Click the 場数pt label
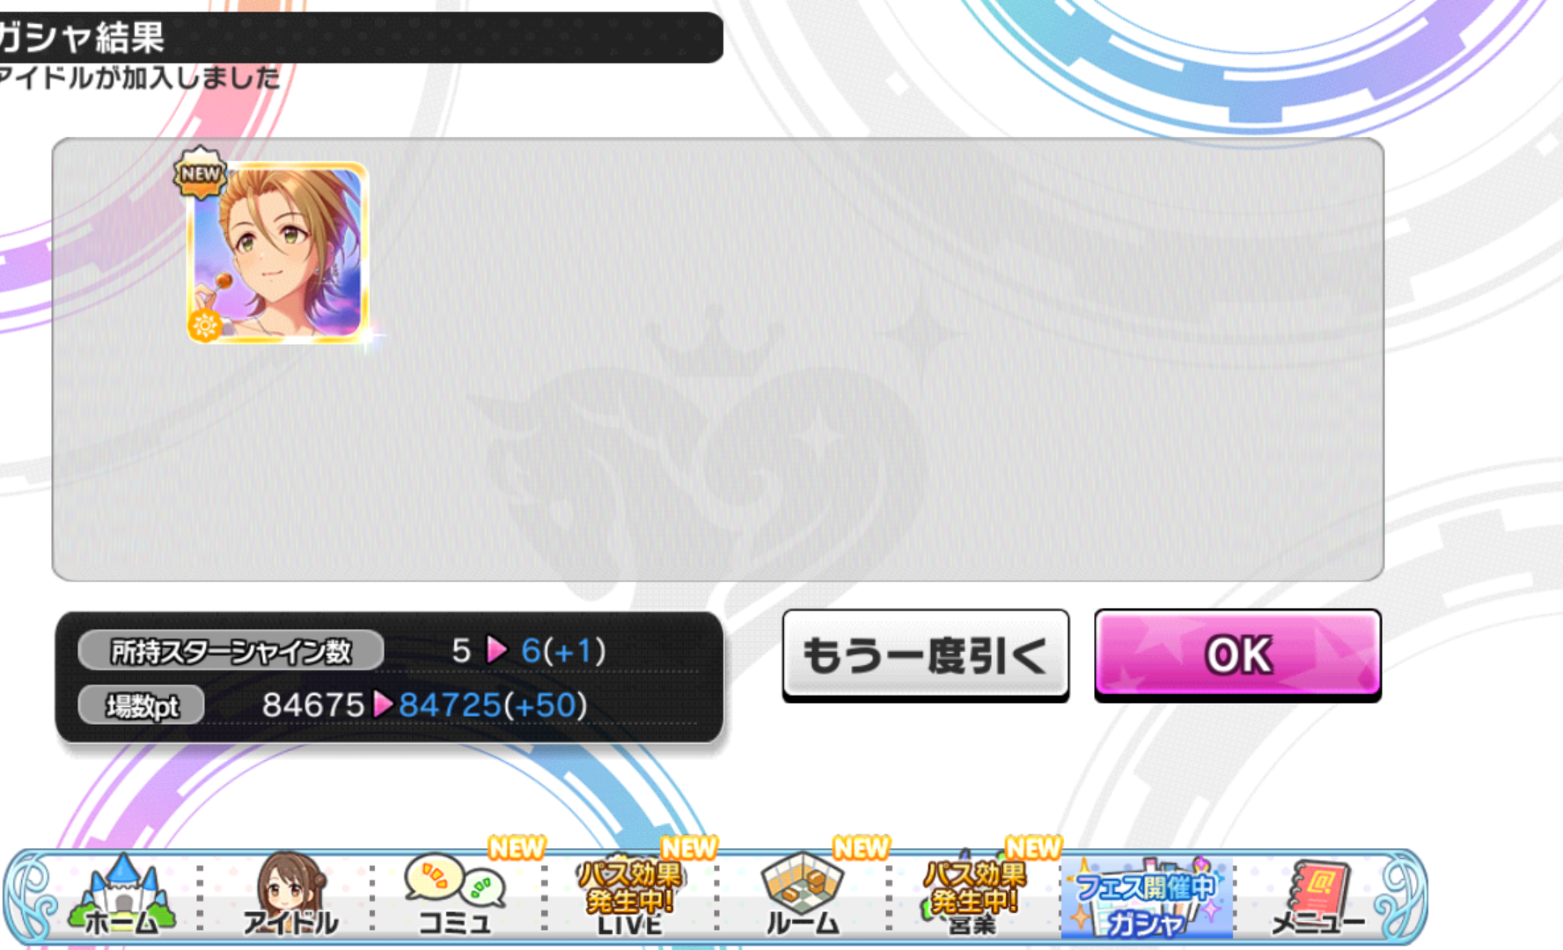The height and width of the screenshot is (950, 1563). tap(142, 705)
